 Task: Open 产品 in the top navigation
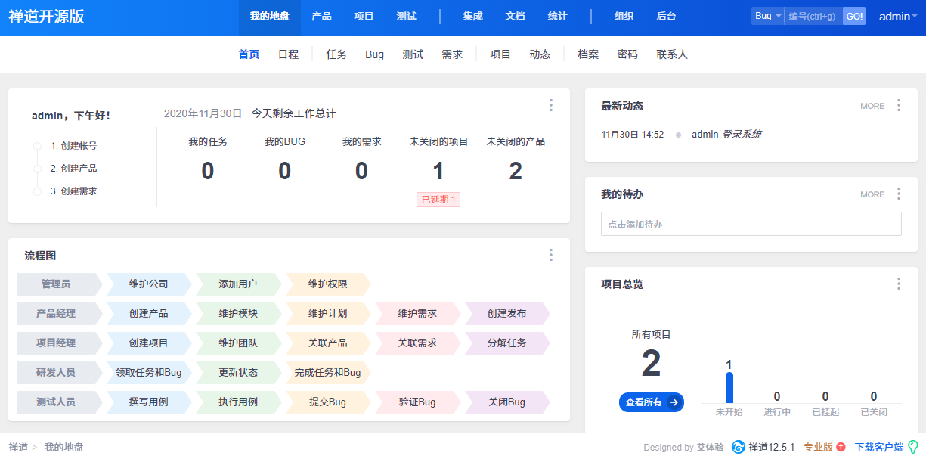click(x=321, y=16)
